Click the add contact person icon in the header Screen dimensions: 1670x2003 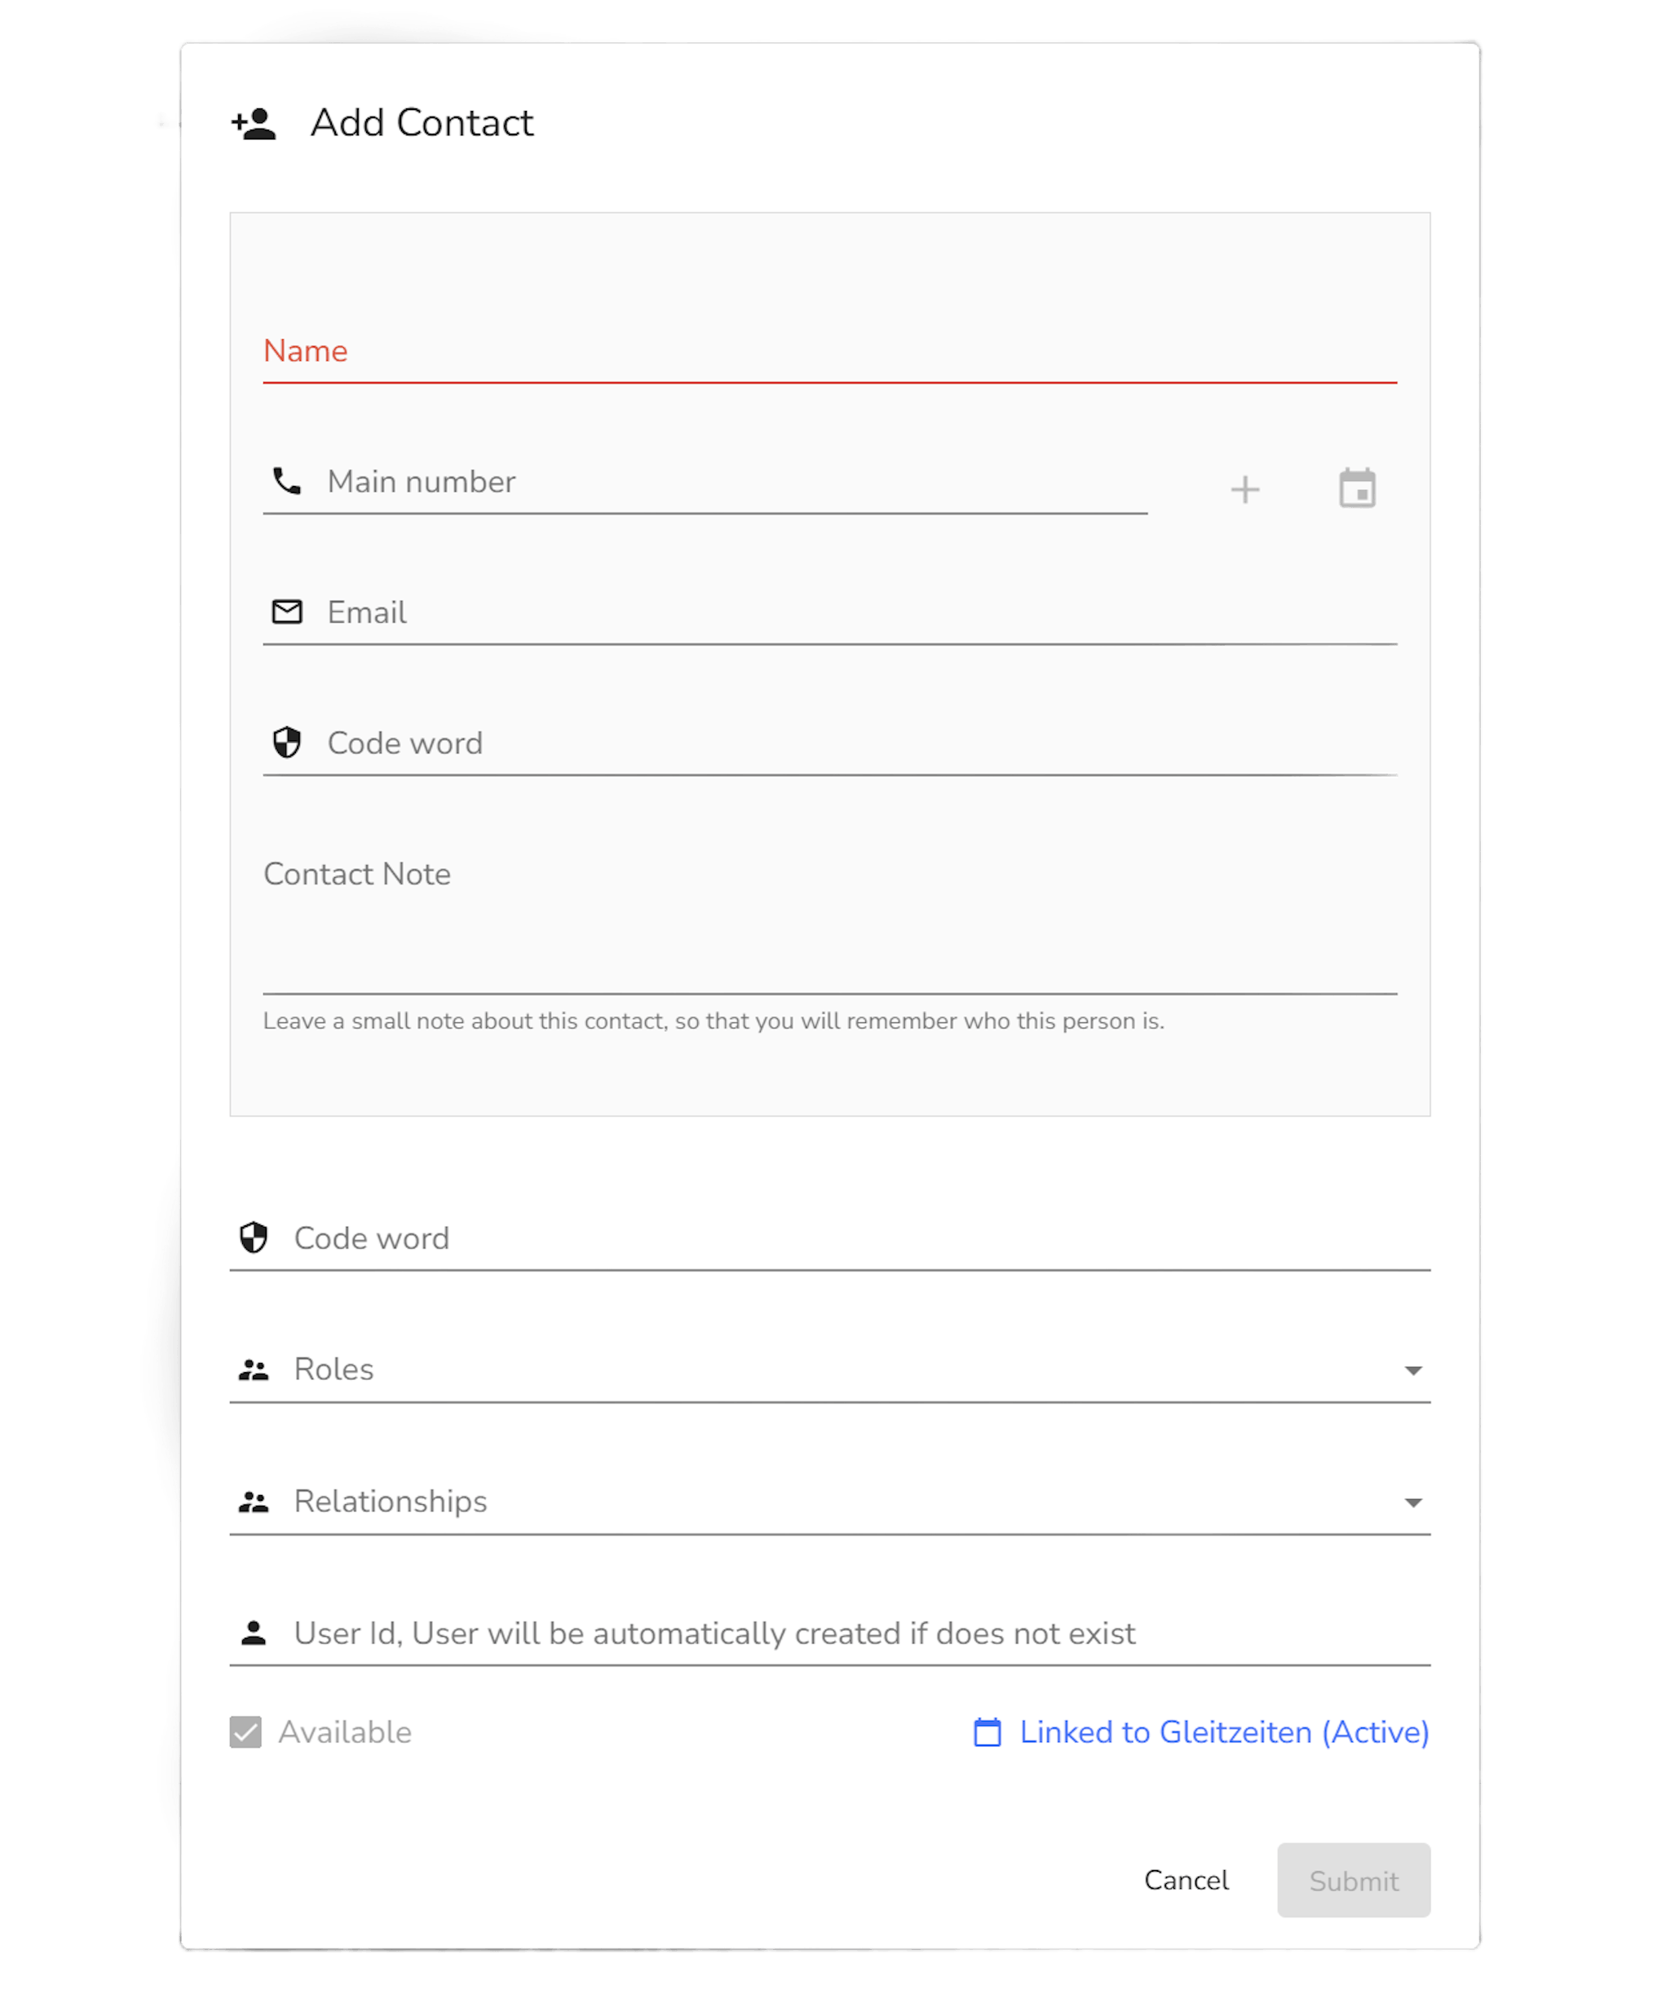[254, 124]
